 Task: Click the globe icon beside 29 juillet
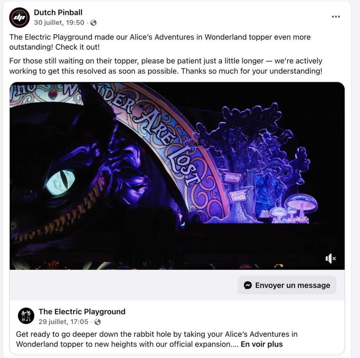click(97, 322)
